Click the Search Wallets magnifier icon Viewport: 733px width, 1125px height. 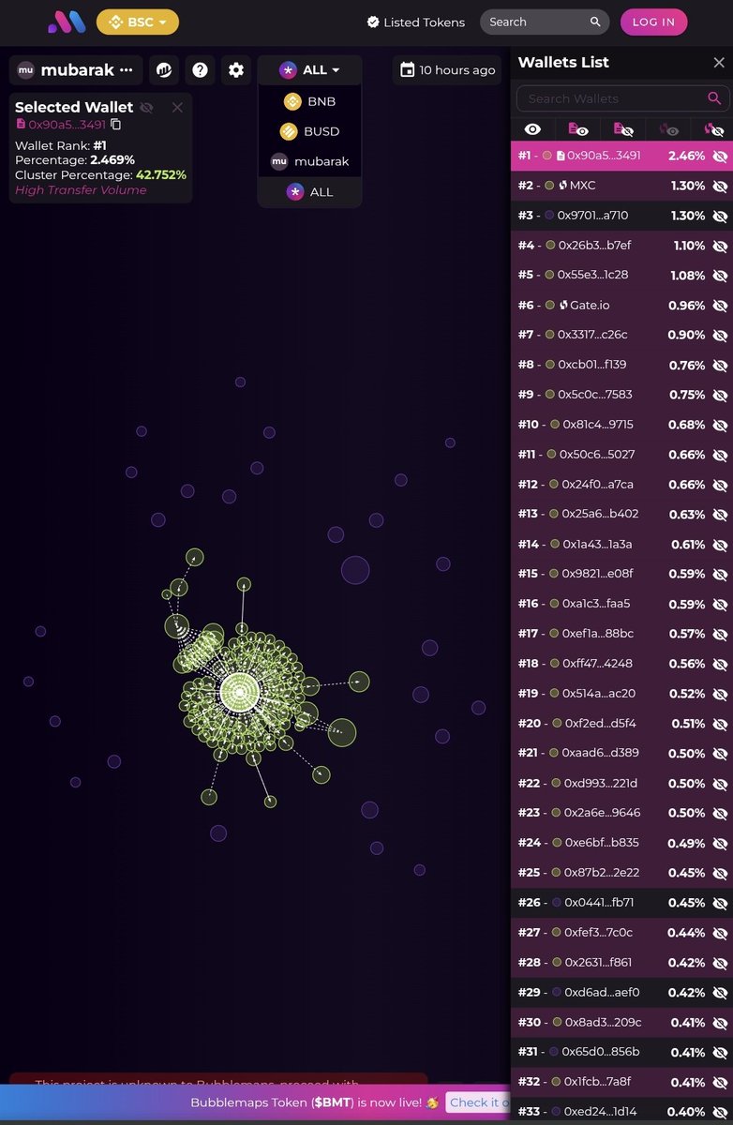tap(714, 98)
